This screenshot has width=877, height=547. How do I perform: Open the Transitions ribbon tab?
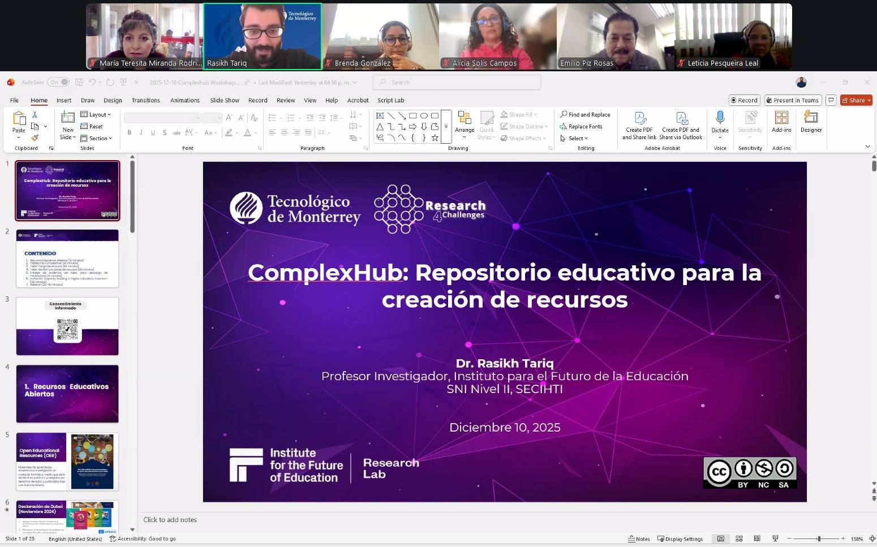point(145,100)
